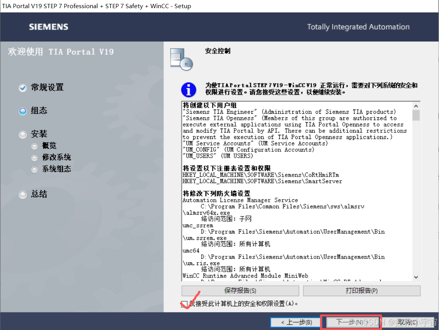Click the 修改系统 sub-step bullet
439x330 pixels.
click(x=35, y=158)
